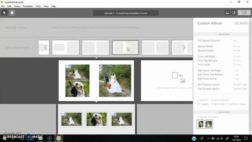Click the umbrella couple thumbnail in timeline
252x142 pixels.
coord(96,119)
